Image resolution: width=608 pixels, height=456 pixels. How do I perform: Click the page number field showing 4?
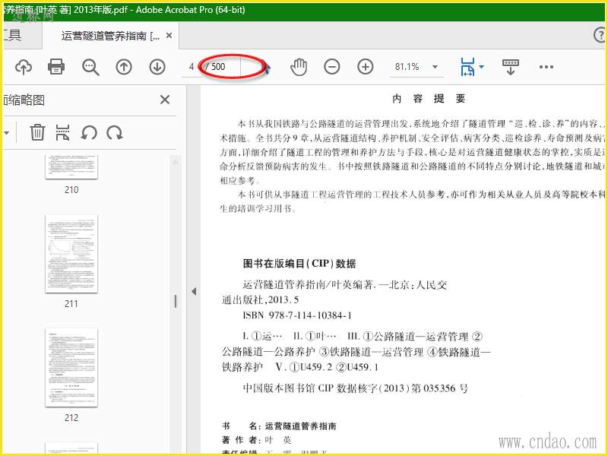(x=192, y=67)
